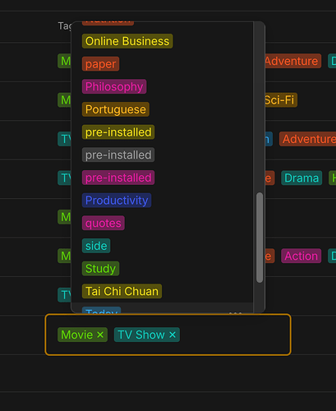Pick the quotes tag option
This screenshot has height=411, width=336.
coord(104,223)
